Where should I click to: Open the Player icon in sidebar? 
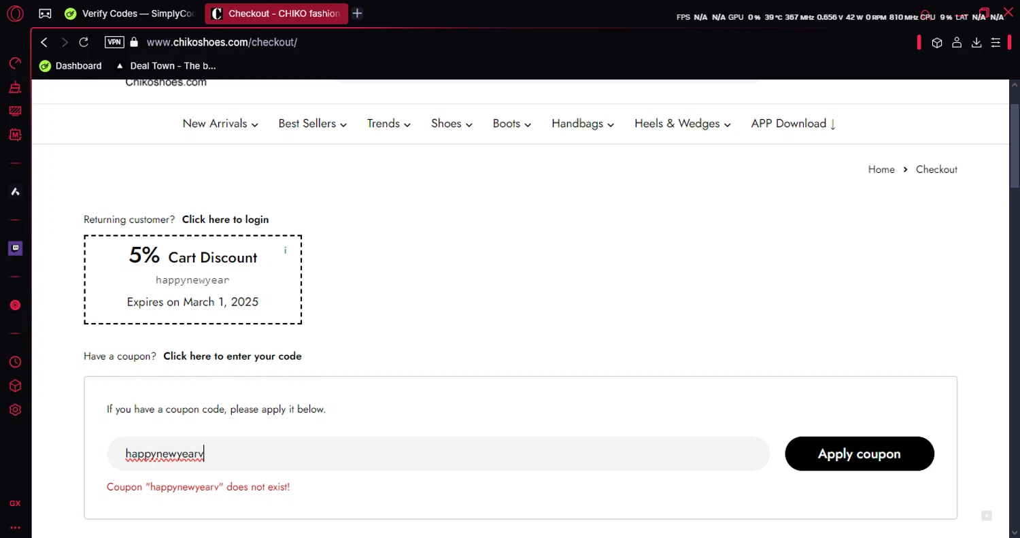click(x=15, y=305)
